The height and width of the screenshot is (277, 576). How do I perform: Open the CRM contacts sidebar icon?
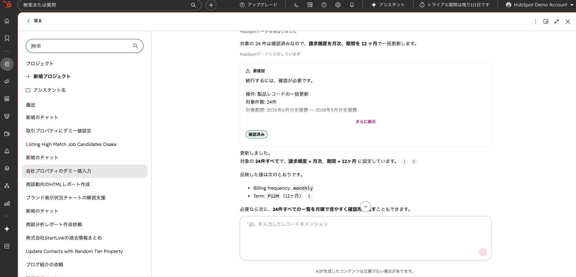7,64
